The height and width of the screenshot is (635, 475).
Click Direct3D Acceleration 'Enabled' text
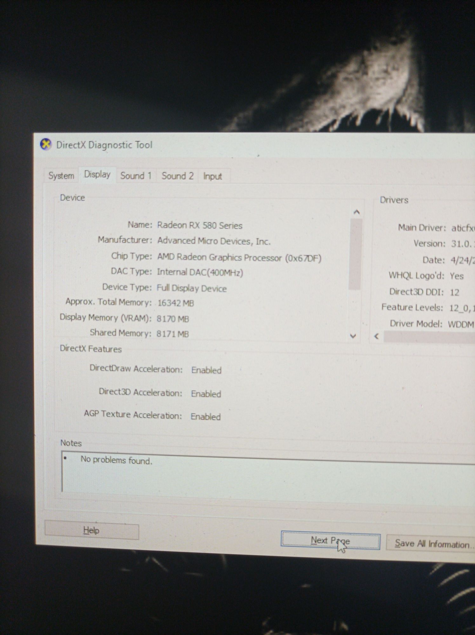click(x=206, y=394)
